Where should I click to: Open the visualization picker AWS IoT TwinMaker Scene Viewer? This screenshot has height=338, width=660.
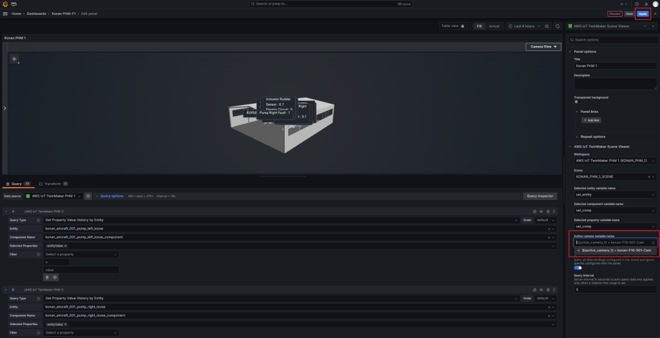click(607, 26)
